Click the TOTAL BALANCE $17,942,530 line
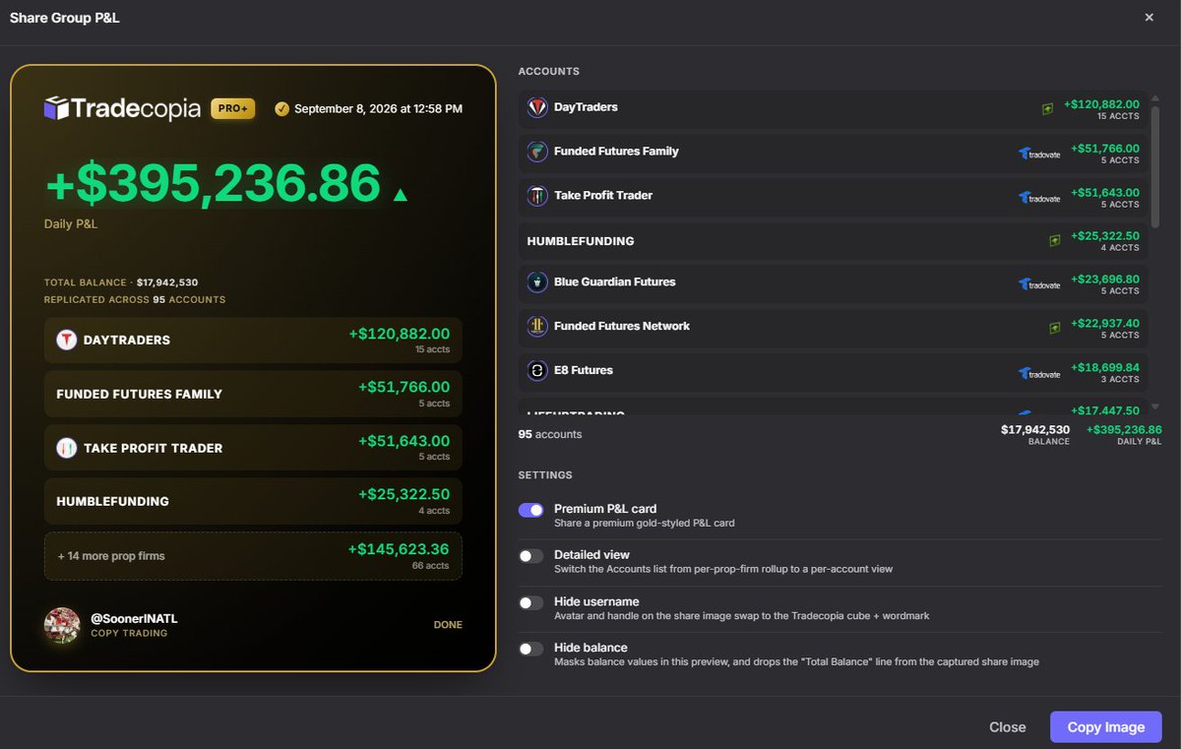The width and height of the screenshot is (1181, 749). click(121, 282)
